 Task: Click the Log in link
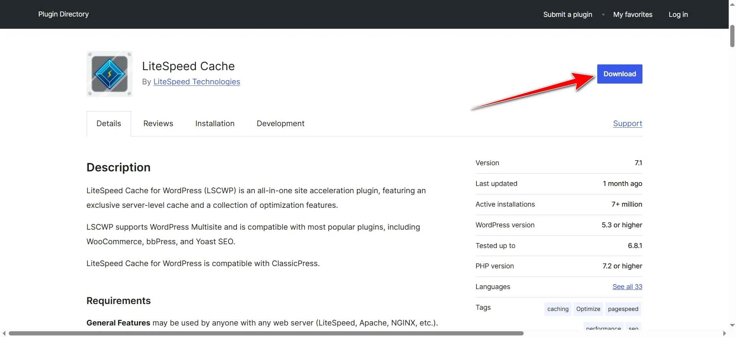coord(678,15)
